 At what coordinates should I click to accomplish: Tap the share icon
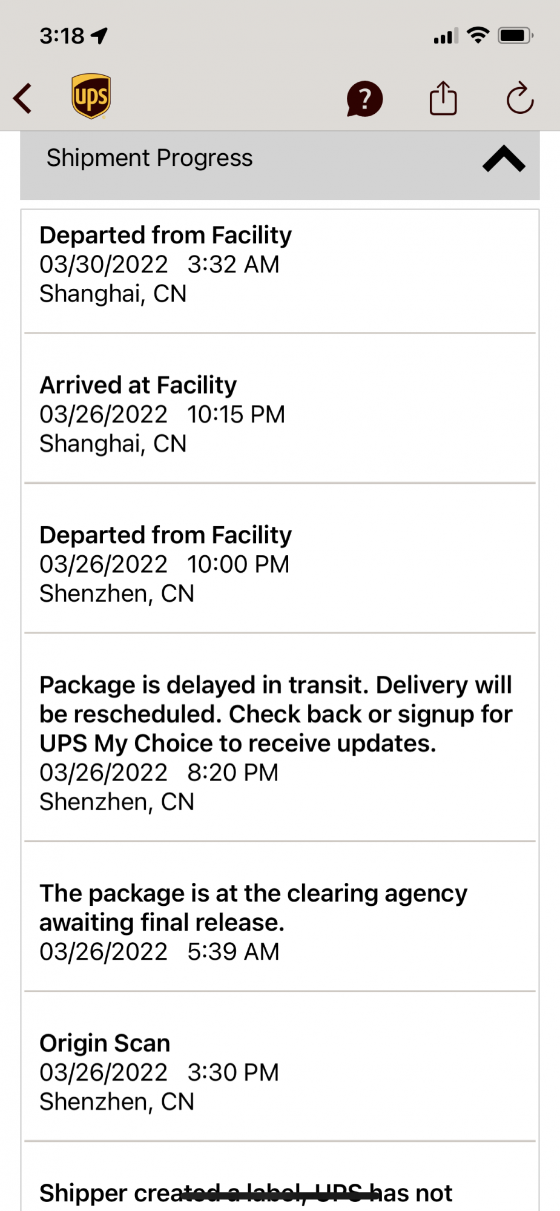(x=443, y=98)
